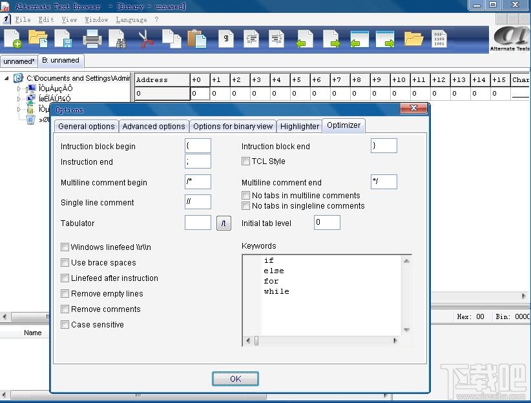
Task: Switch to Advanced options tab
Action: point(154,127)
